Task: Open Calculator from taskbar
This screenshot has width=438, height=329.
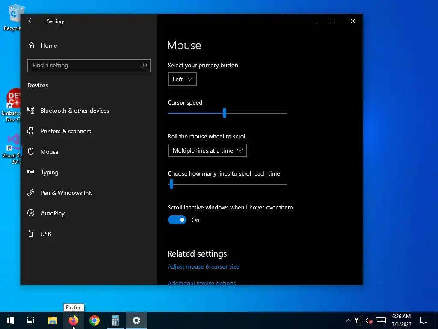Action: pos(115,320)
